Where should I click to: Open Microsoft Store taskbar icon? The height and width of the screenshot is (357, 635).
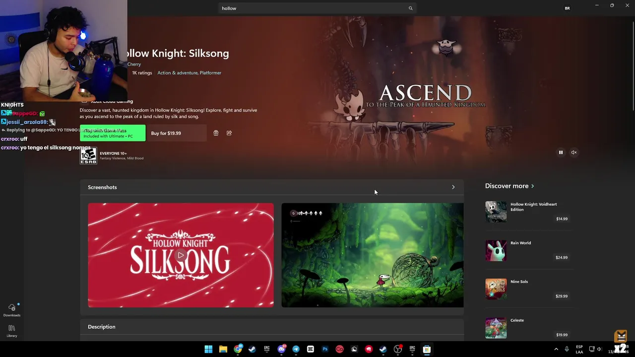point(427,349)
